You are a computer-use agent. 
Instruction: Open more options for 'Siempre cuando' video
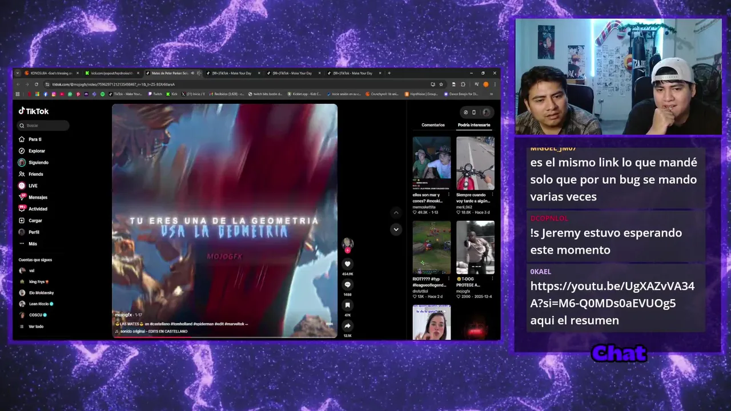coord(492,195)
